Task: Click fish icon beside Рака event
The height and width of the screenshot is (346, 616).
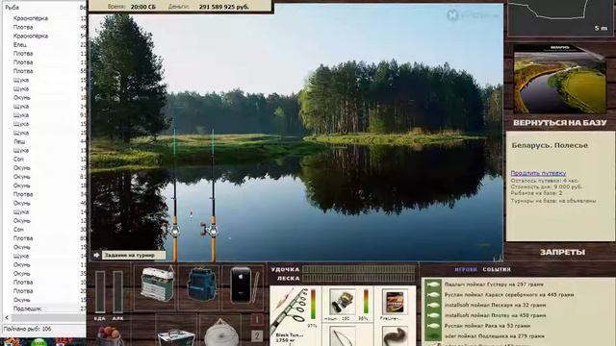Action: (x=433, y=326)
